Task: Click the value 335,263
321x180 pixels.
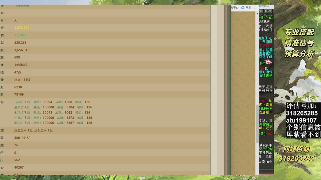Action: coord(20,43)
